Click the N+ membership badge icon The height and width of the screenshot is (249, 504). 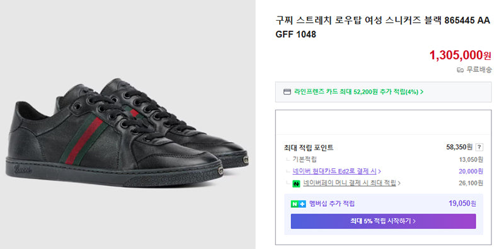click(298, 204)
